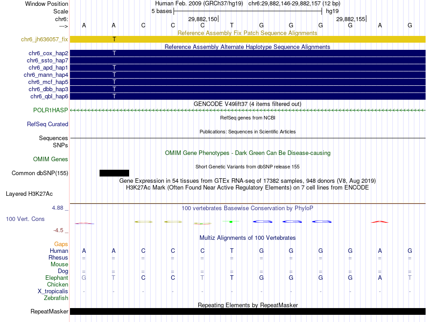Click the black dbSNP variant block
This screenshot has height=322, width=426.
(x=114, y=173)
